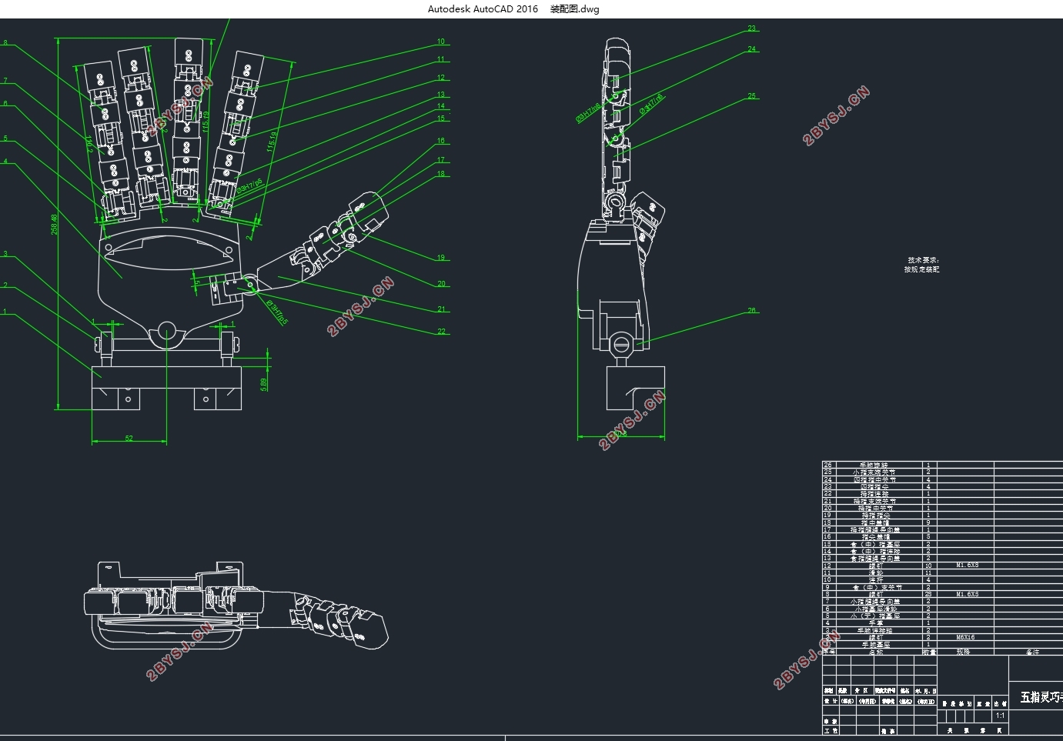Click balloon number 25 in side view

[752, 96]
